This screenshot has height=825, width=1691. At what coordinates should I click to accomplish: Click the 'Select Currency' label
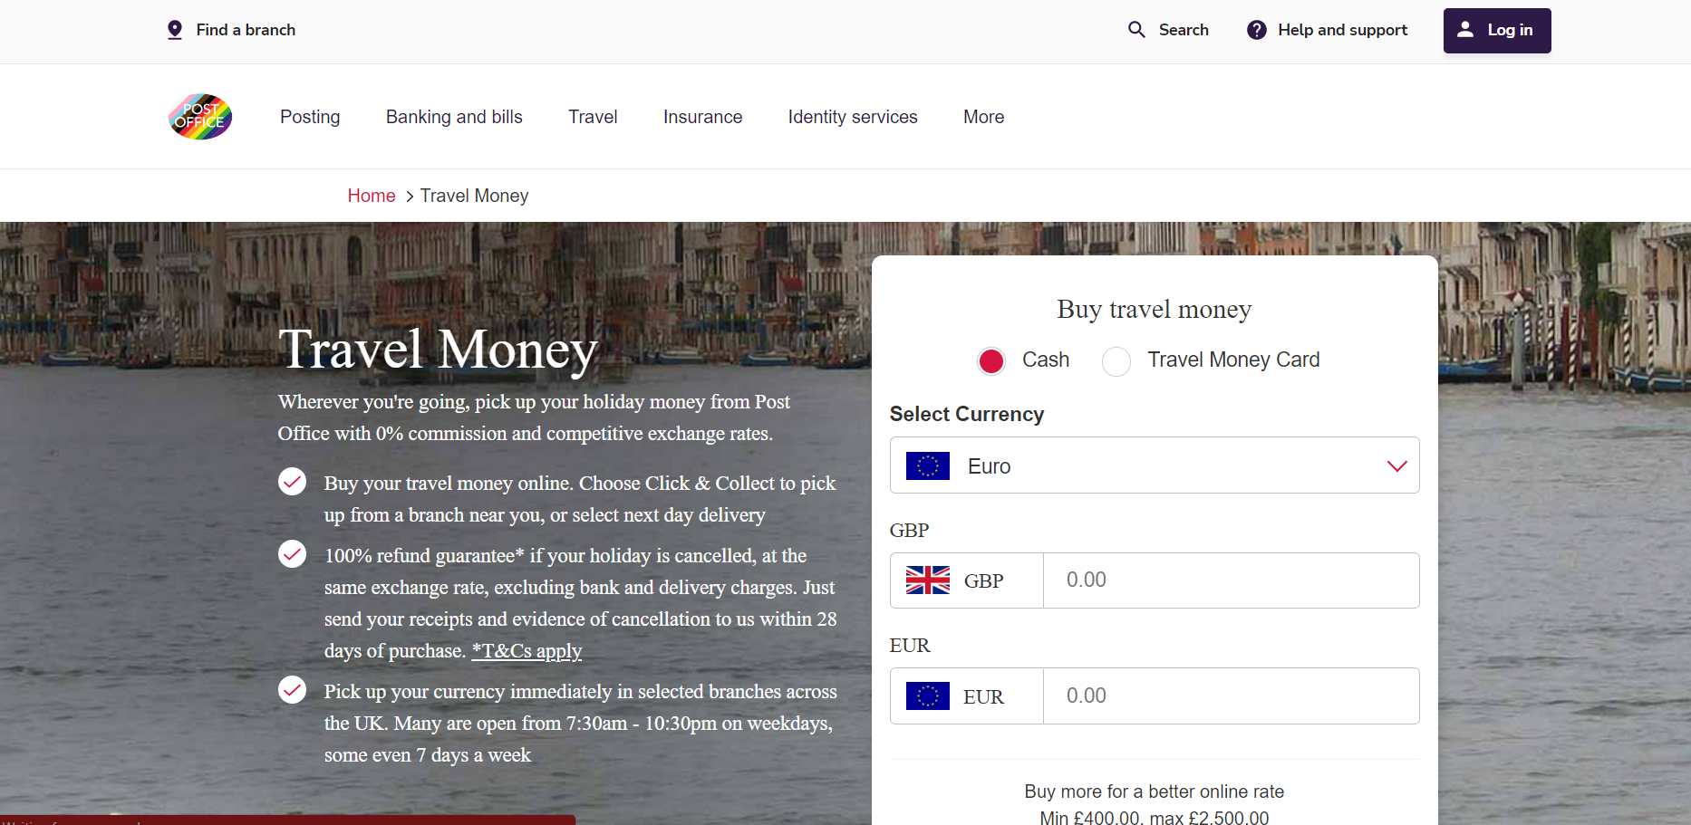[967, 414]
